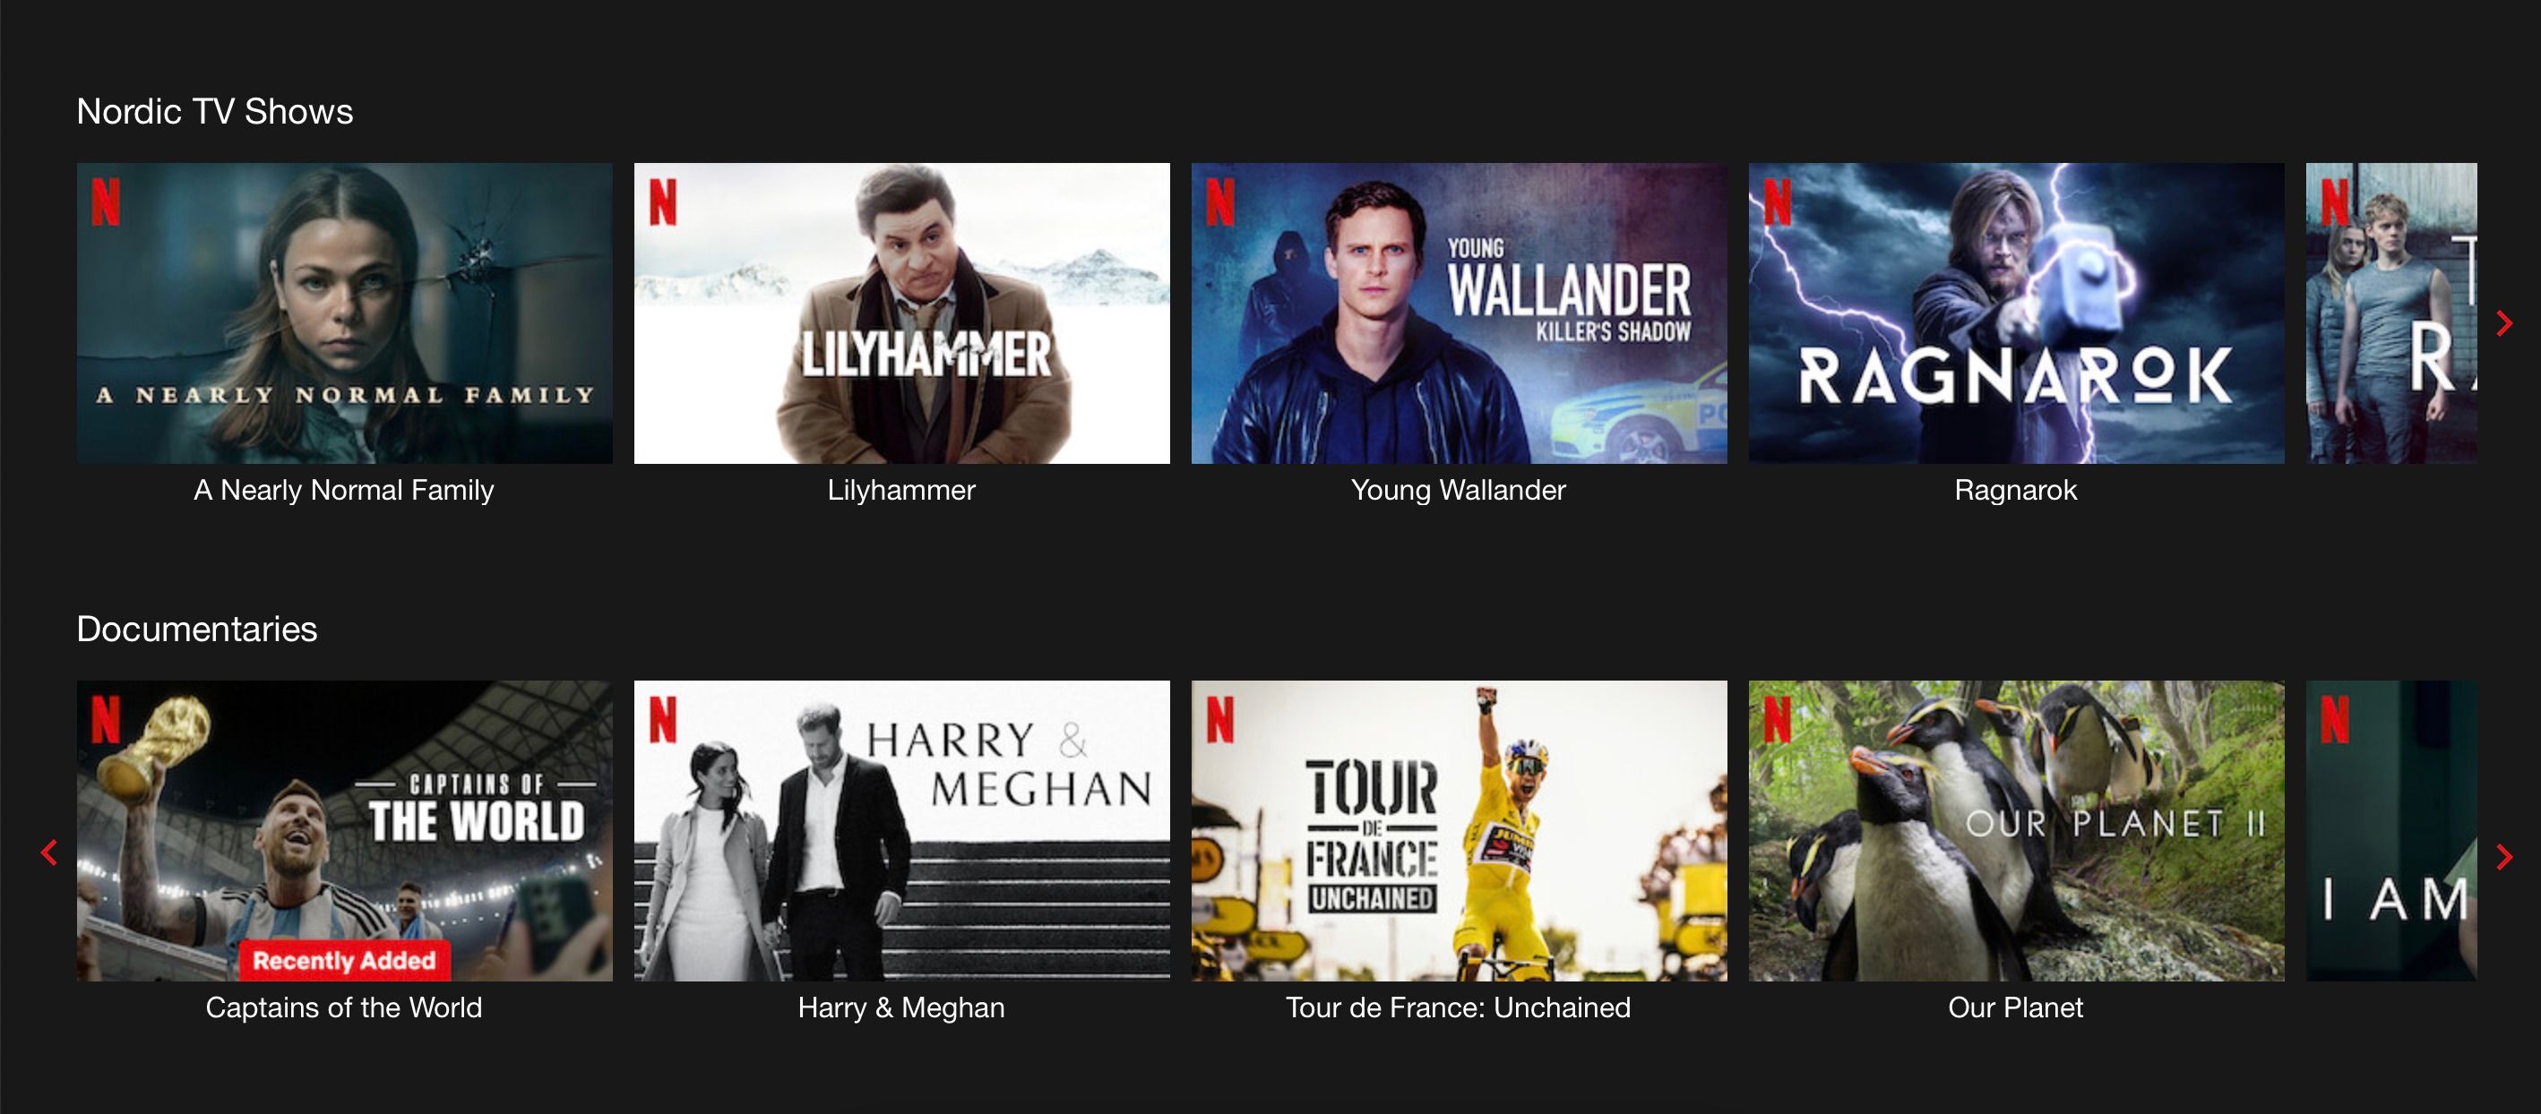2541x1114 pixels.
Task: Advance the Documentaries carousel with the right arrow
Action: tap(2506, 856)
